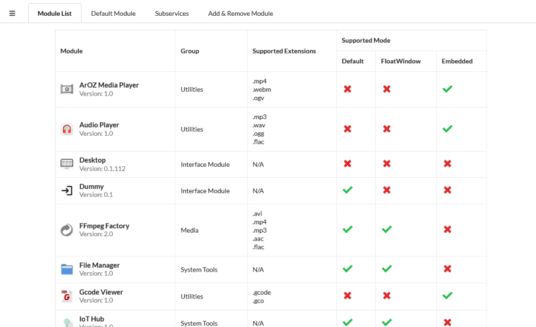Click the Supported Extensions column header
Screen dimensions: 536x327
point(284,51)
